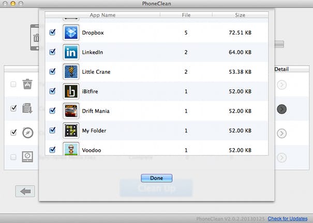
Task: Open detail arrow for the App Store trash row
Action: tap(281, 85)
